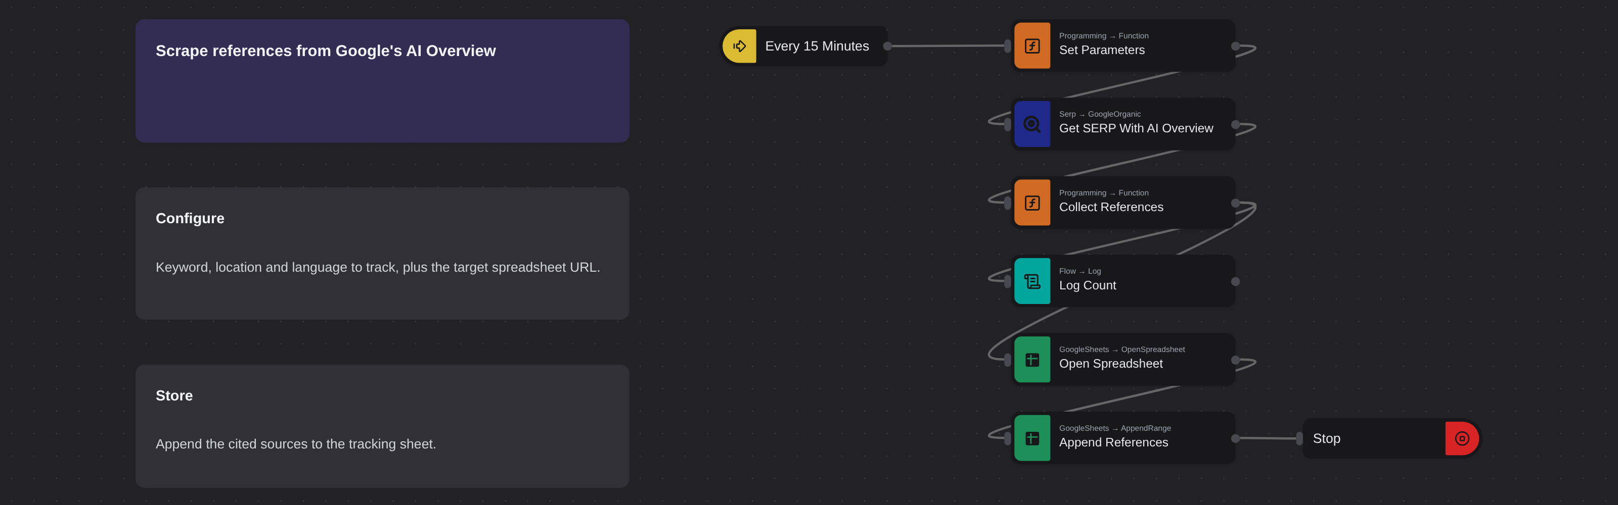Select the Open Spreadsheet node label
This screenshot has height=505, width=1618.
point(1110,364)
